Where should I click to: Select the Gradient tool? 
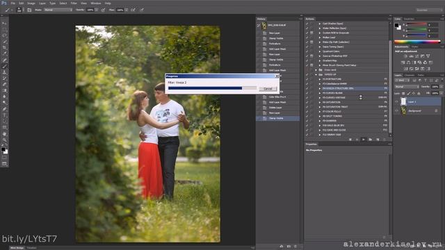(4, 90)
